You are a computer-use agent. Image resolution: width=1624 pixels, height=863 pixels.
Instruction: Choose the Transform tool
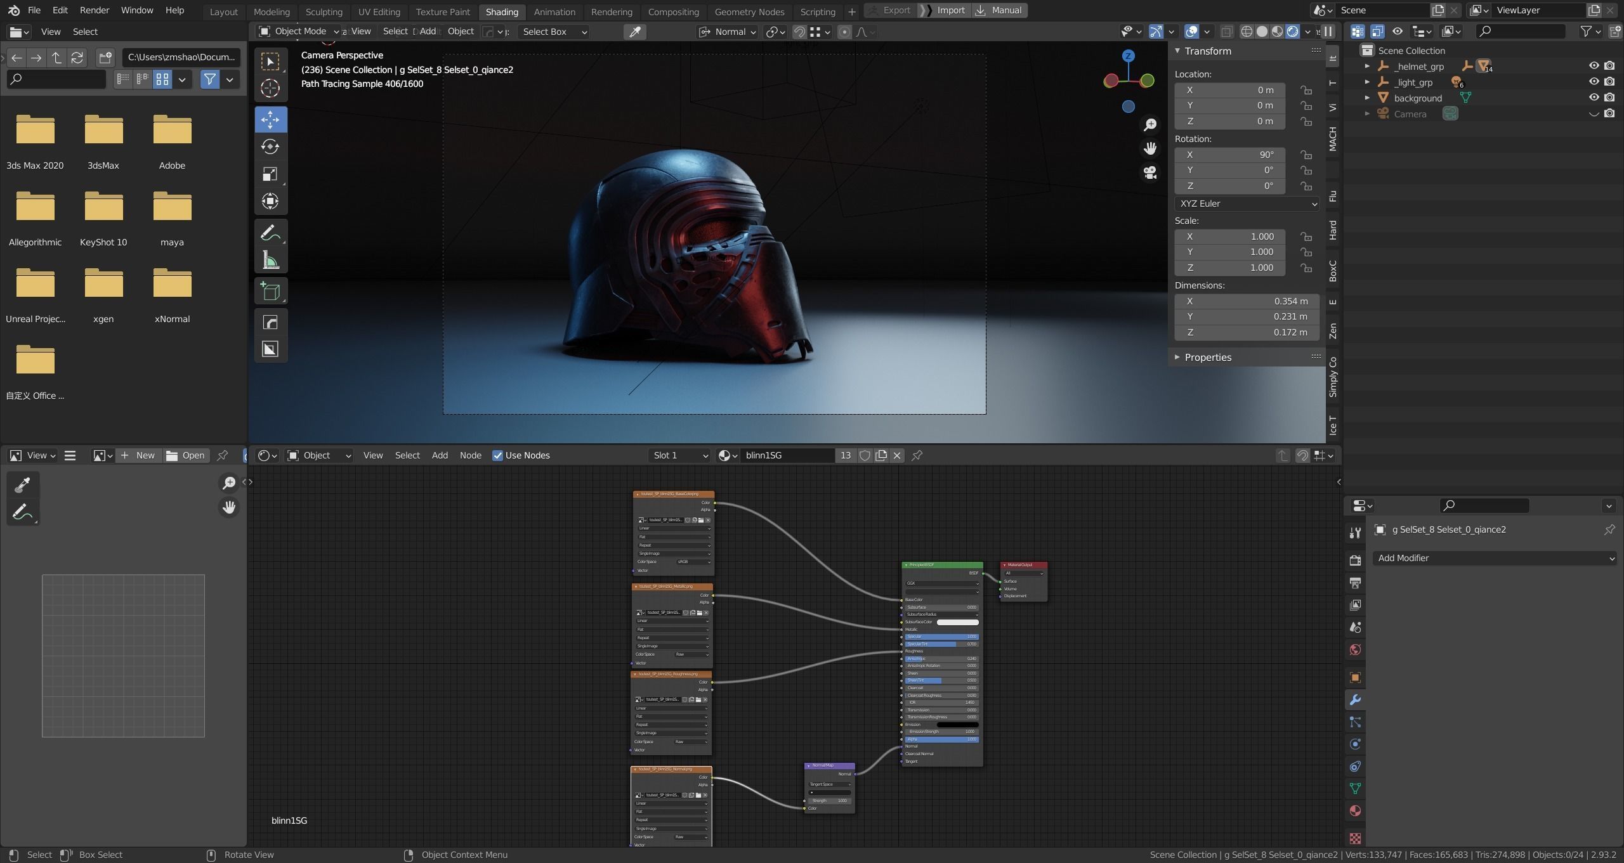coord(270,202)
